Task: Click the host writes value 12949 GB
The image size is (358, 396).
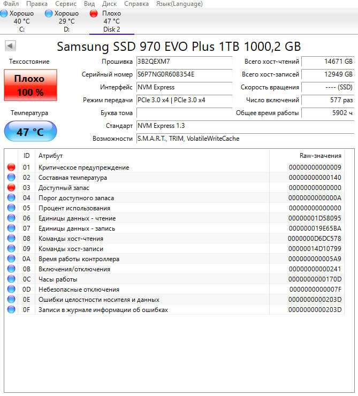Action: click(x=328, y=74)
